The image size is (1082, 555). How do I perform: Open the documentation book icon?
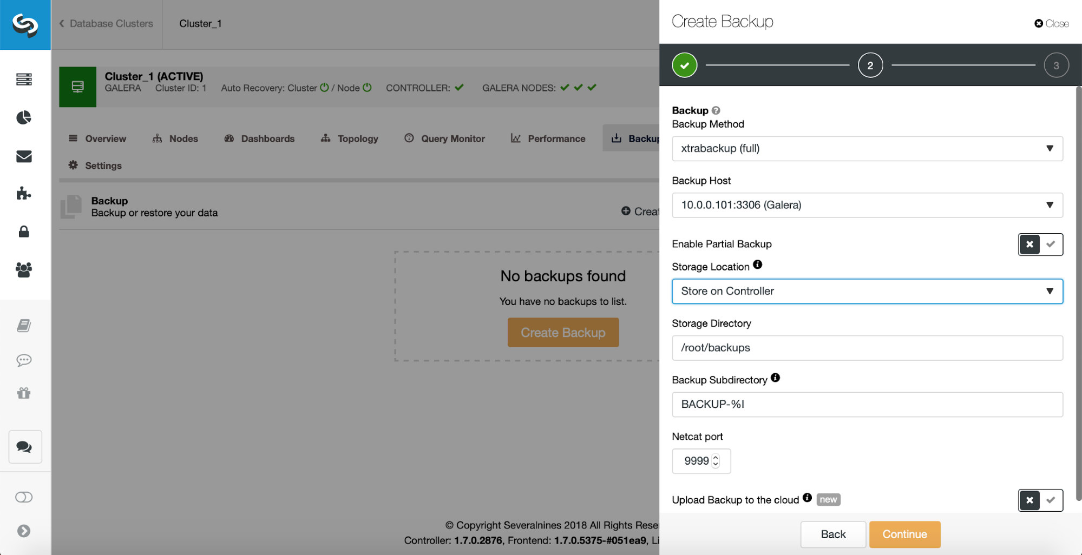[24, 326]
